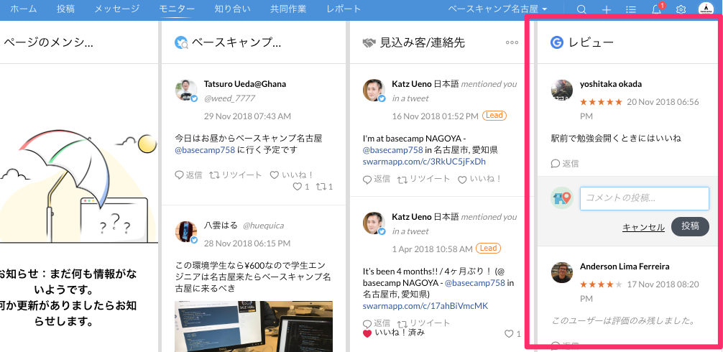
Task: Click @basecamp758 mention in Tatsuro's tweet
Action: click(206, 149)
